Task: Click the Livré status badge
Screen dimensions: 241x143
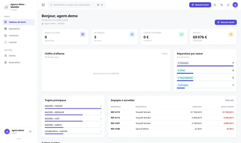Action: (181, 70)
